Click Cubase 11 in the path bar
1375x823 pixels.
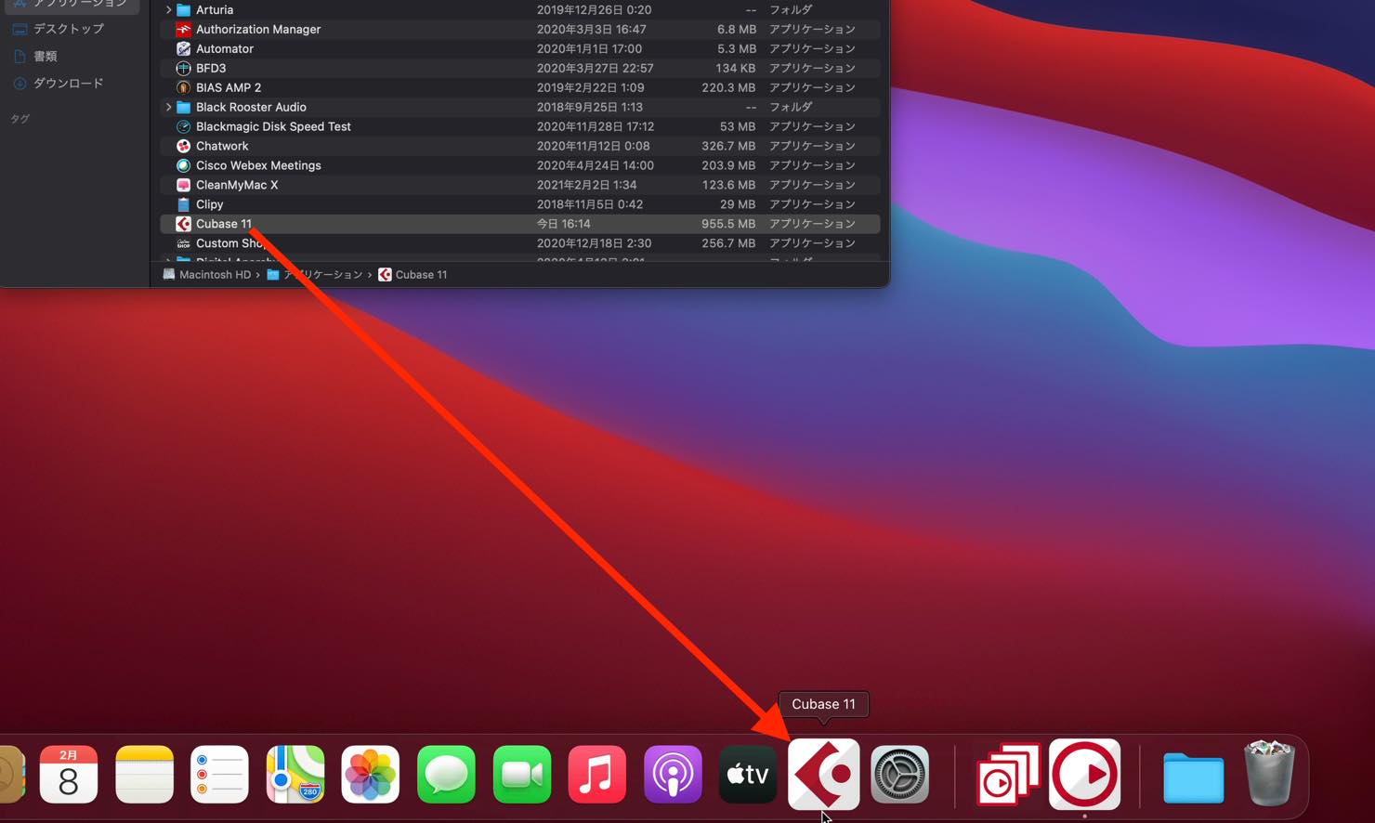pyautogui.click(x=412, y=274)
